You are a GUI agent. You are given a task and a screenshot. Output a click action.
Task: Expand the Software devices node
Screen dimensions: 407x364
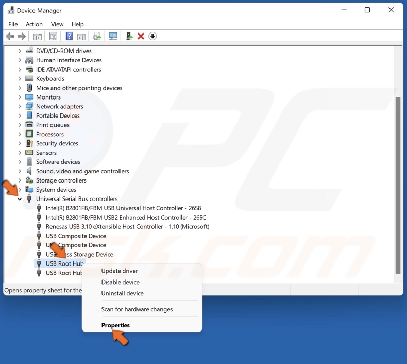tap(20, 162)
